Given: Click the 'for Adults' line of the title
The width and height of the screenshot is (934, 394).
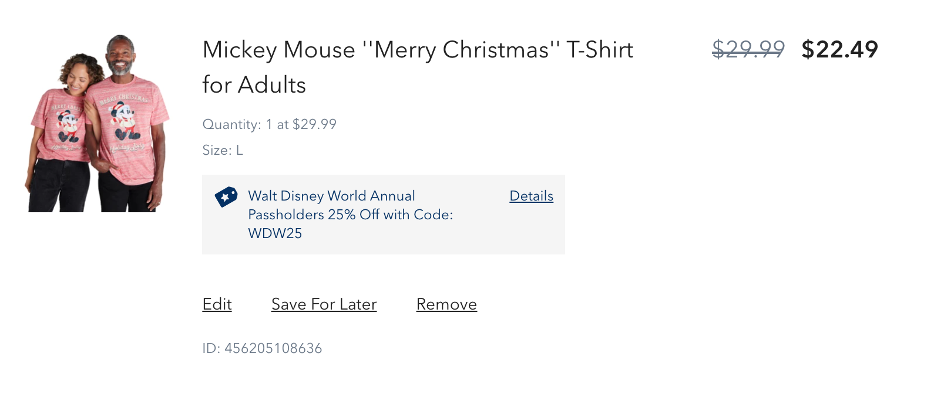Looking at the screenshot, I should coord(254,85).
